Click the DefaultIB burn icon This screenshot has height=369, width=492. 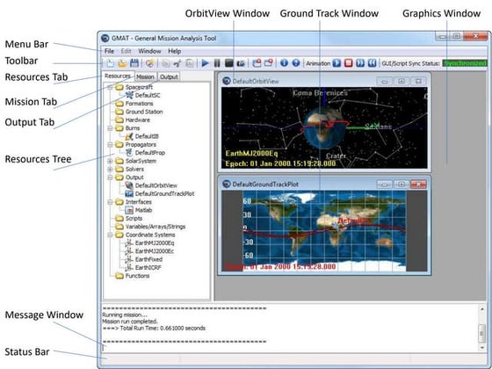click(129, 136)
